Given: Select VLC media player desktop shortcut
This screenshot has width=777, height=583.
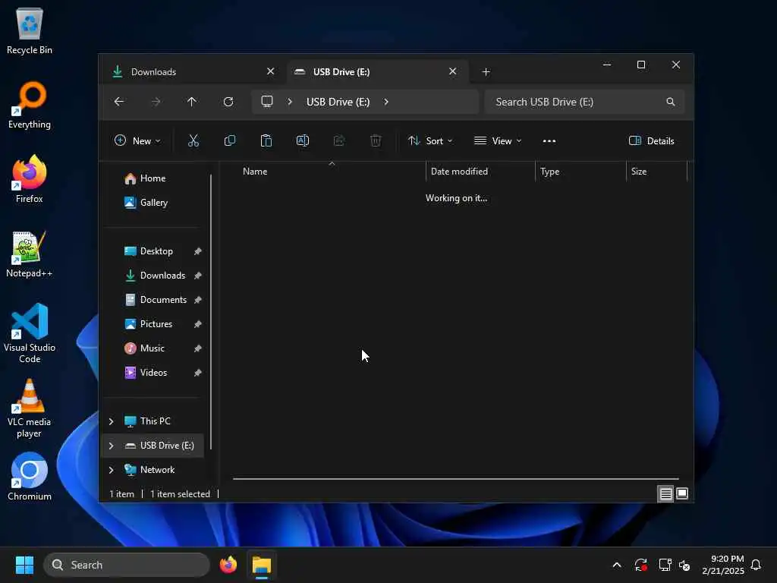Looking at the screenshot, I should 30,408.
